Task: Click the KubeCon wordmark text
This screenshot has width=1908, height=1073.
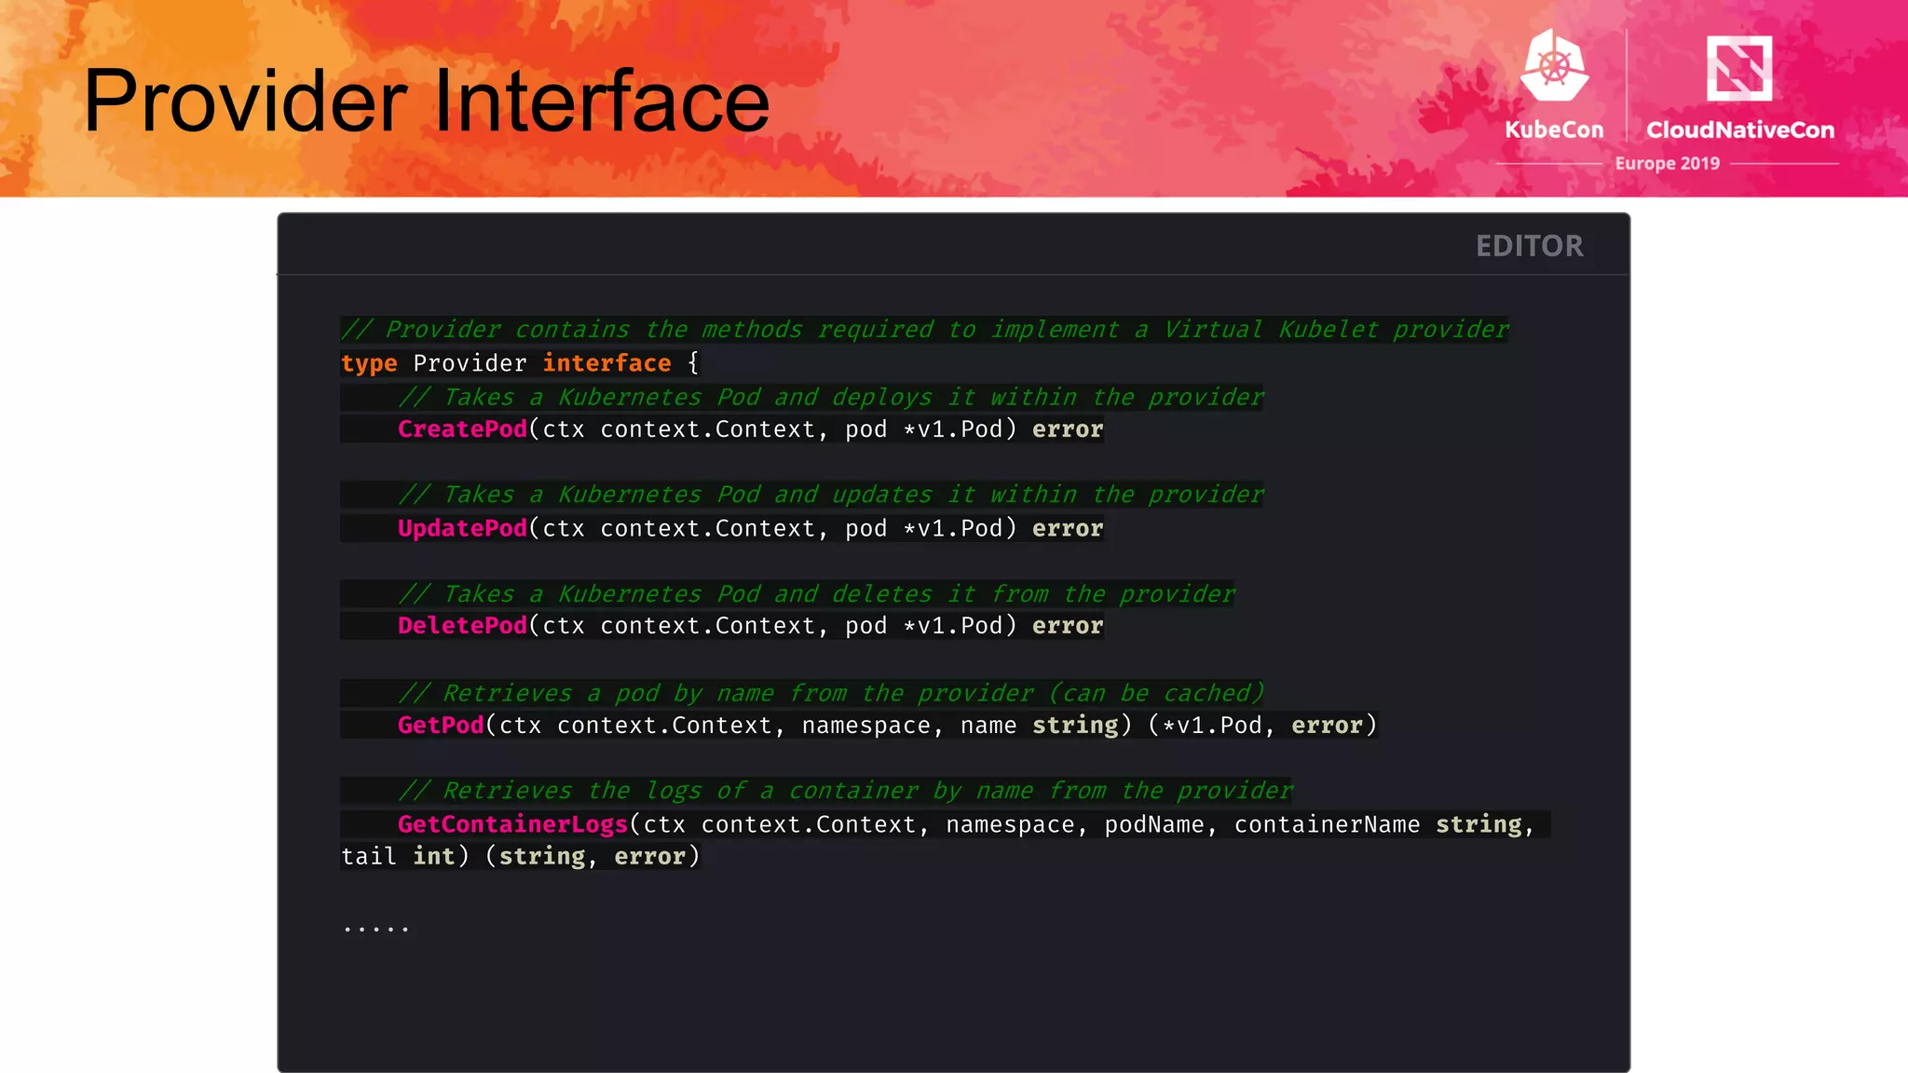Action: tap(1554, 129)
